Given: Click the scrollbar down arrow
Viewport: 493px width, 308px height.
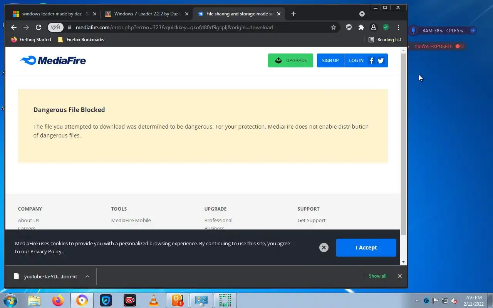Looking at the screenshot, I should [x=403, y=262].
